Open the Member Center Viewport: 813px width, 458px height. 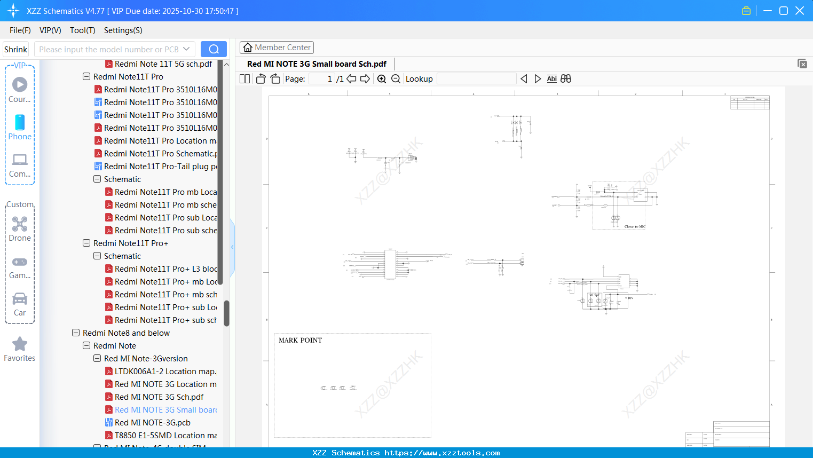point(277,48)
